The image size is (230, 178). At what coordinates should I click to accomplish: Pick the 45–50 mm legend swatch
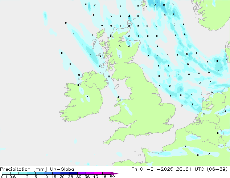[107, 173]
